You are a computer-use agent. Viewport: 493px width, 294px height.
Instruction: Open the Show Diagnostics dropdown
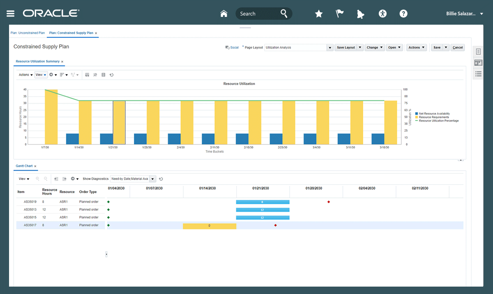[x=153, y=179]
